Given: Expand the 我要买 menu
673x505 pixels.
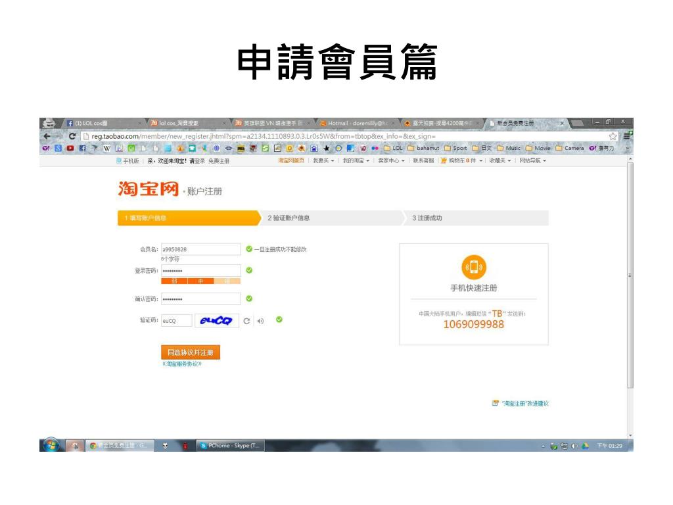Looking at the screenshot, I should coord(323,160).
